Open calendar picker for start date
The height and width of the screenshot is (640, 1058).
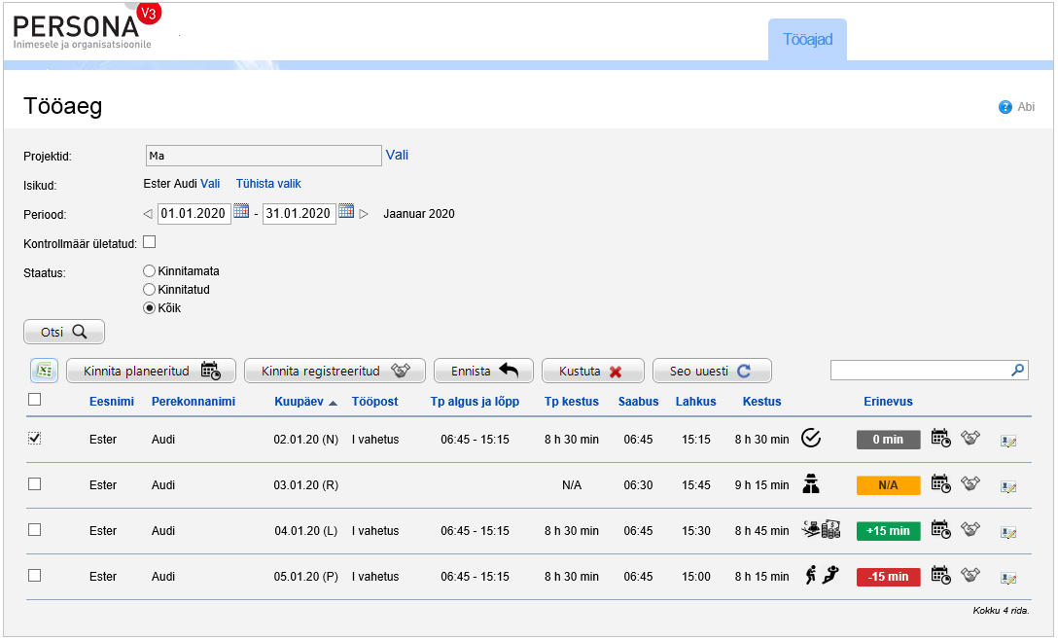241,212
